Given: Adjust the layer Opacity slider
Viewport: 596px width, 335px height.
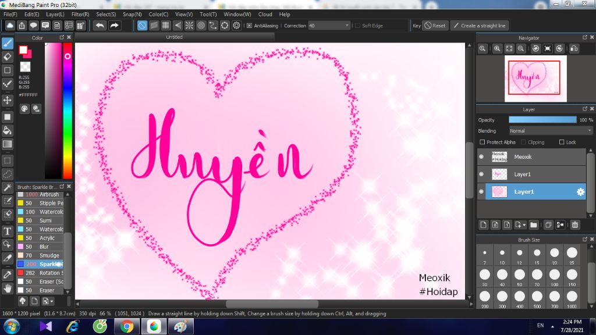Looking at the screenshot, I should [x=542, y=120].
